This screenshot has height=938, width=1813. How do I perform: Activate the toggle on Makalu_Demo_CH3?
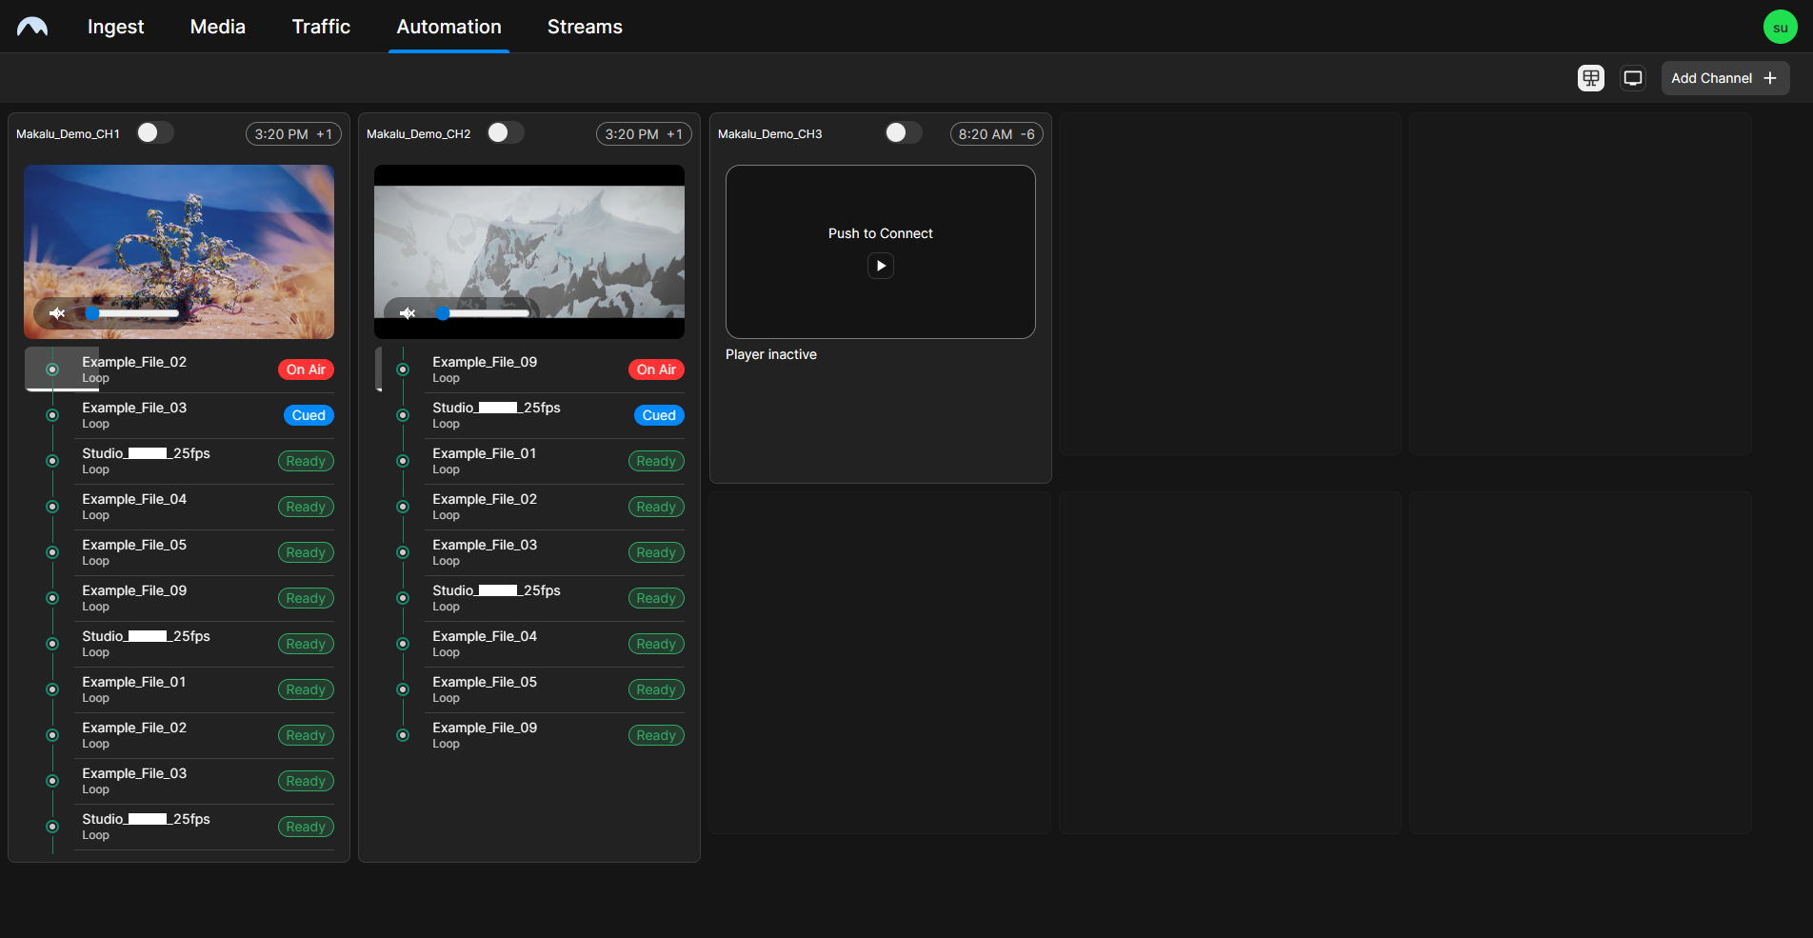(x=903, y=132)
